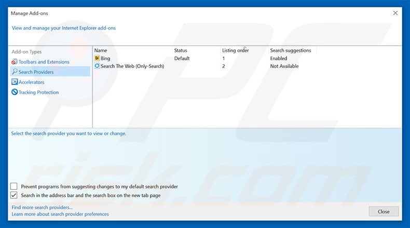The width and height of the screenshot is (410, 228).
Task: Click the Accelerators arrow icon
Action: pos(15,82)
